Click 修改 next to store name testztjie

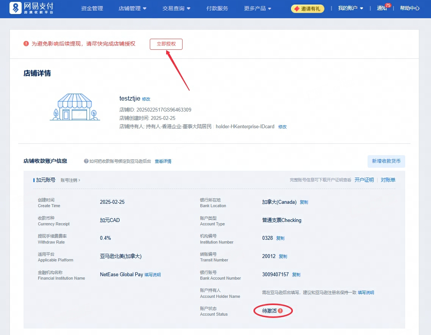tap(146, 99)
